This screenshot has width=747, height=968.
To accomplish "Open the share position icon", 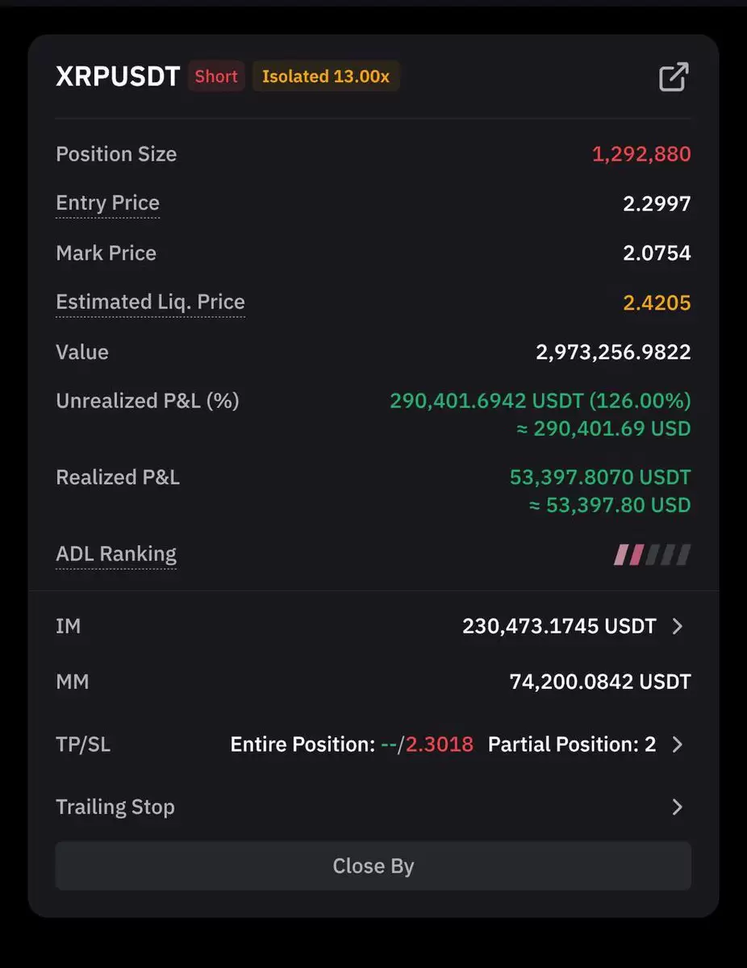I will pos(674,77).
